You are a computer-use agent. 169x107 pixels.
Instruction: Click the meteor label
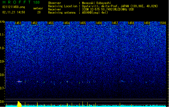38,8
